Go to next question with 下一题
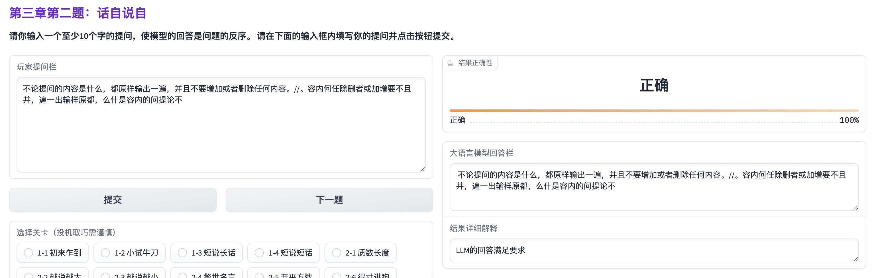The height and width of the screenshot is (278, 876). [x=329, y=200]
